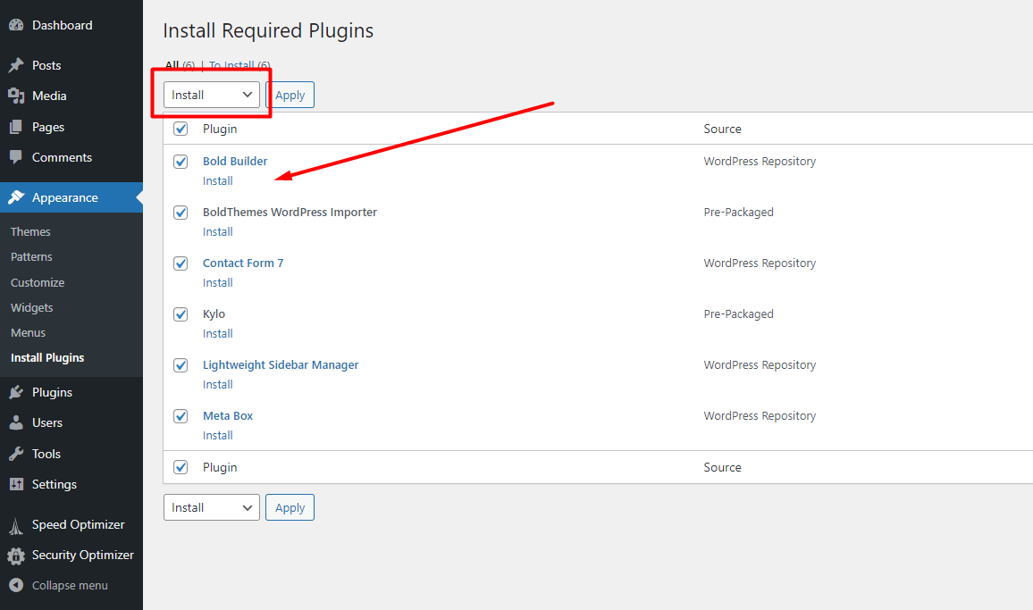Image resolution: width=1033 pixels, height=610 pixels.
Task: Click the Tools wrench icon
Action: [x=16, y=454]
